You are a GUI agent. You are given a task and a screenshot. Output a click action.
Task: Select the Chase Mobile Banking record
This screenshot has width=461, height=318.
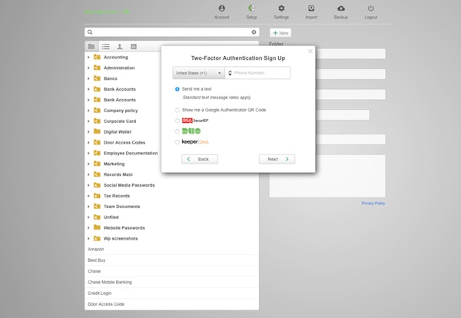(x=171, y=282)
